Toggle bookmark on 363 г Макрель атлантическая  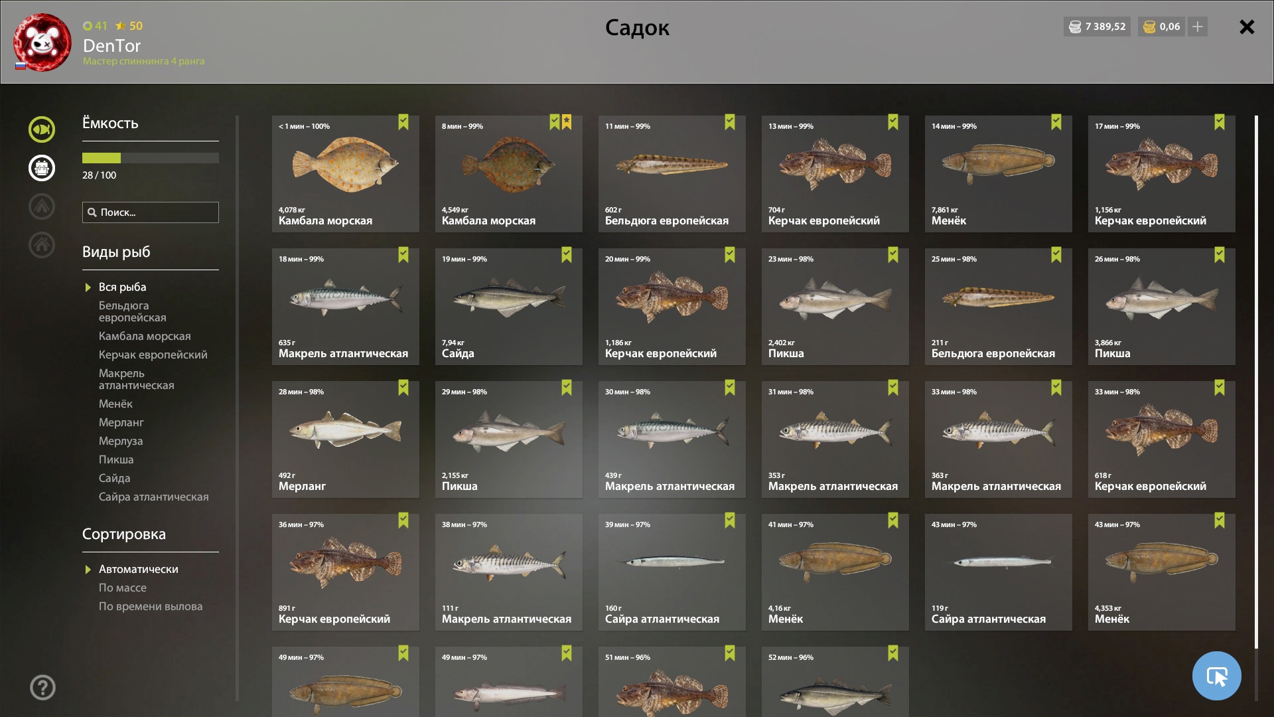[1056, 388]
